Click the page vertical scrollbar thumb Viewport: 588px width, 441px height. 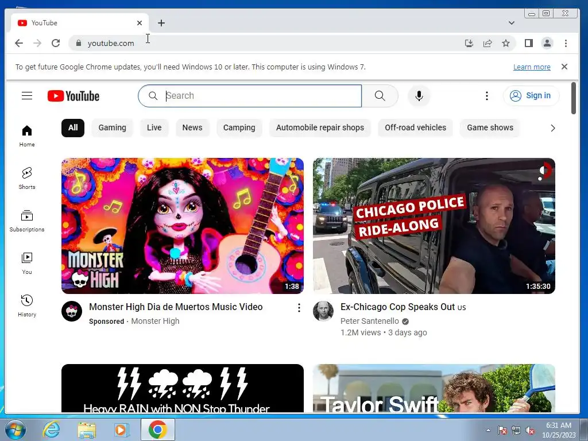tap(574, 98)
